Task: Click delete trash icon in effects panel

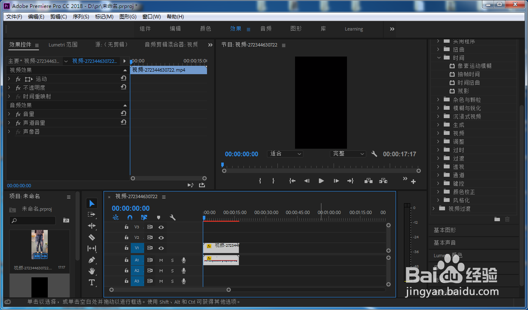Action: click(507, 219)
